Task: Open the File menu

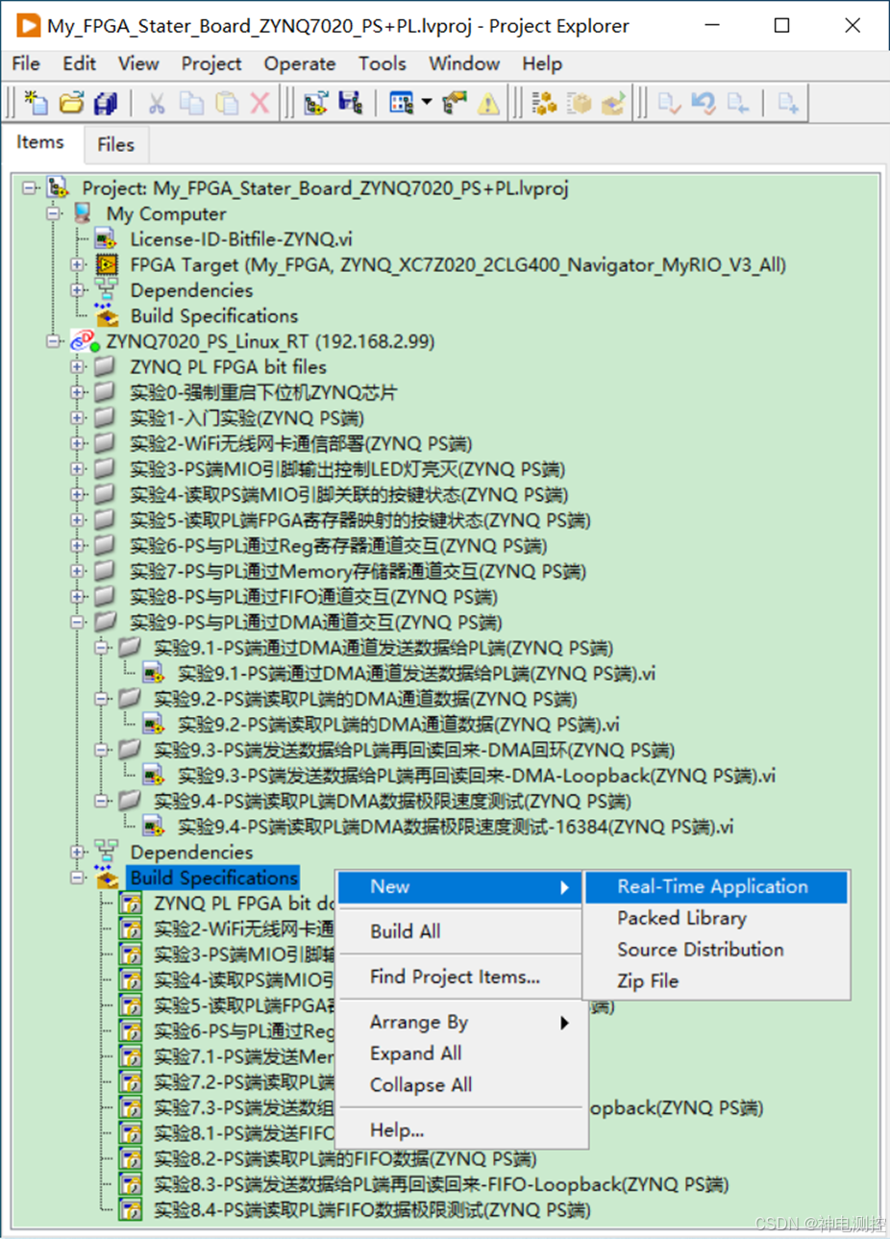Action: click(26, 63)
